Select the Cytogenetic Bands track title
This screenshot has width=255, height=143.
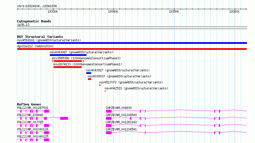[34, 21]
